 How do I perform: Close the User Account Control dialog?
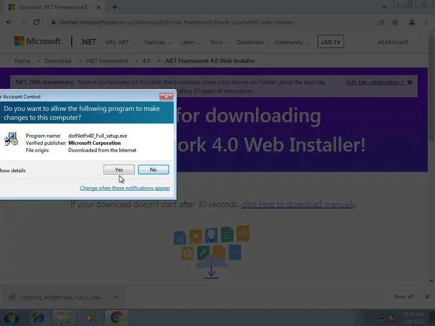[x=166, y=96]
